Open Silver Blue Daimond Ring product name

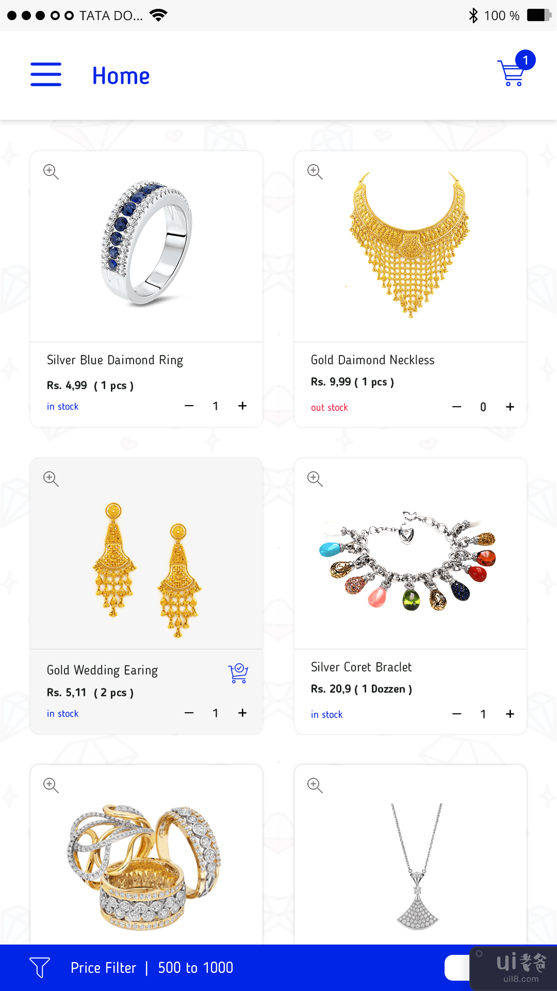tap(115, 360)
